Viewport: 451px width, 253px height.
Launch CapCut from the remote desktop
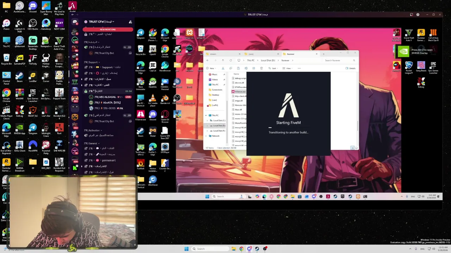click(153, 66)
